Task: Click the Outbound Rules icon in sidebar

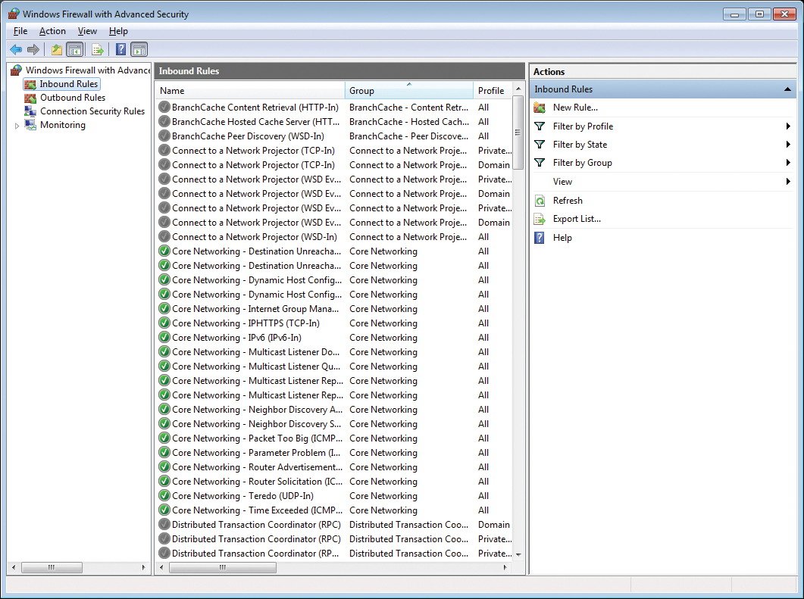Action: pos(31,97)
